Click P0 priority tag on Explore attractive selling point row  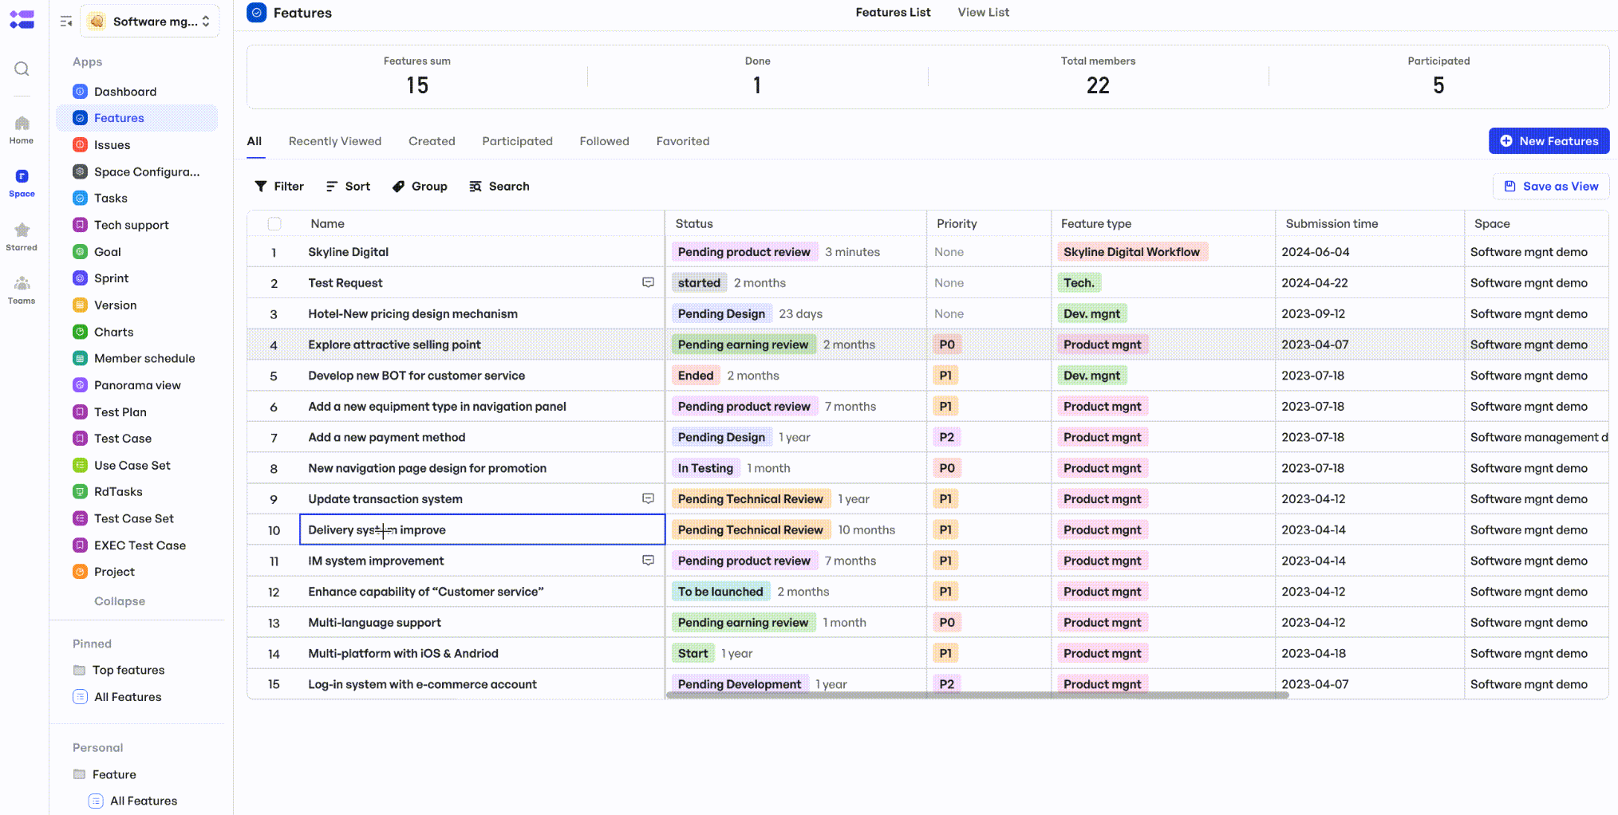point(946,345)
